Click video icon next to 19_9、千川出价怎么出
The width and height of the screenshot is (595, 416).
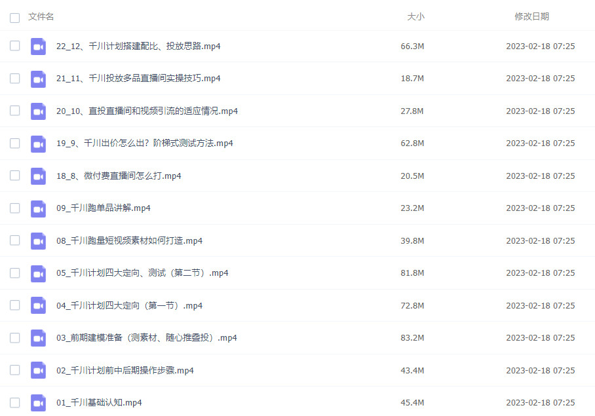38,143
